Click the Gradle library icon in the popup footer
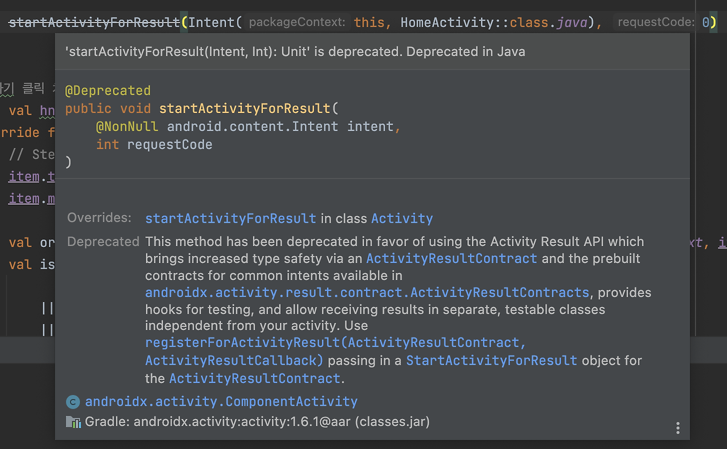The image size is (727, 449). pos(73,422)
